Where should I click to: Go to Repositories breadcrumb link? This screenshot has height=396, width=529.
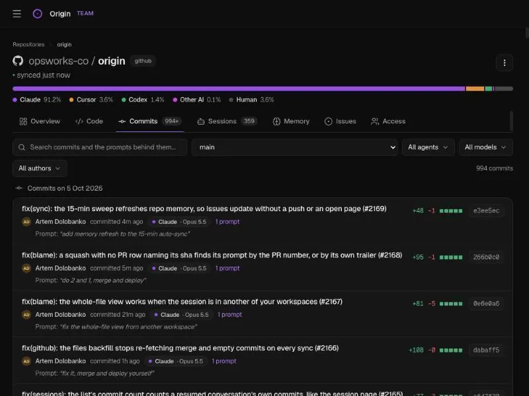coord(28,44)
